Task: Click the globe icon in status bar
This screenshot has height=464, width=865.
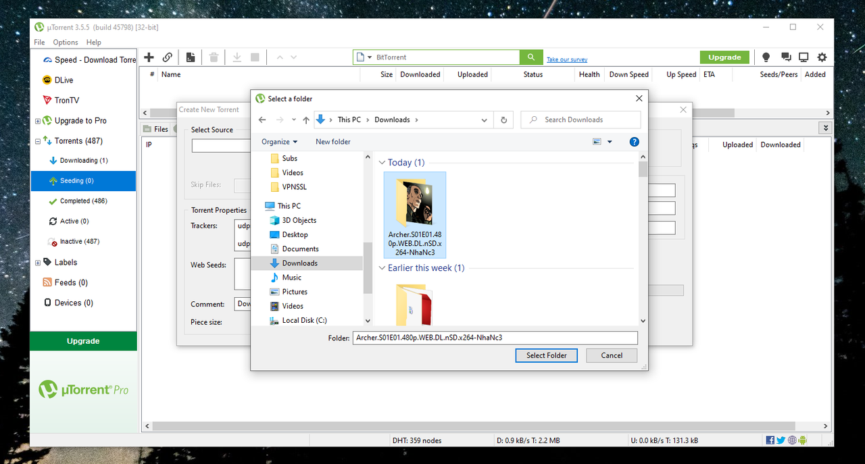Action: 791,440
